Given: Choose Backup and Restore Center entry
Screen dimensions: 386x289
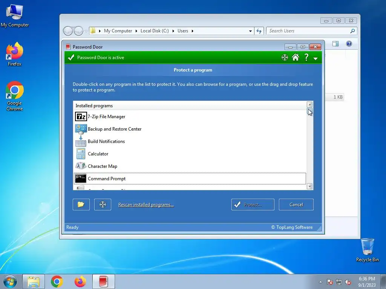Looking at the screenshot, I should click(x=190, y=129).
